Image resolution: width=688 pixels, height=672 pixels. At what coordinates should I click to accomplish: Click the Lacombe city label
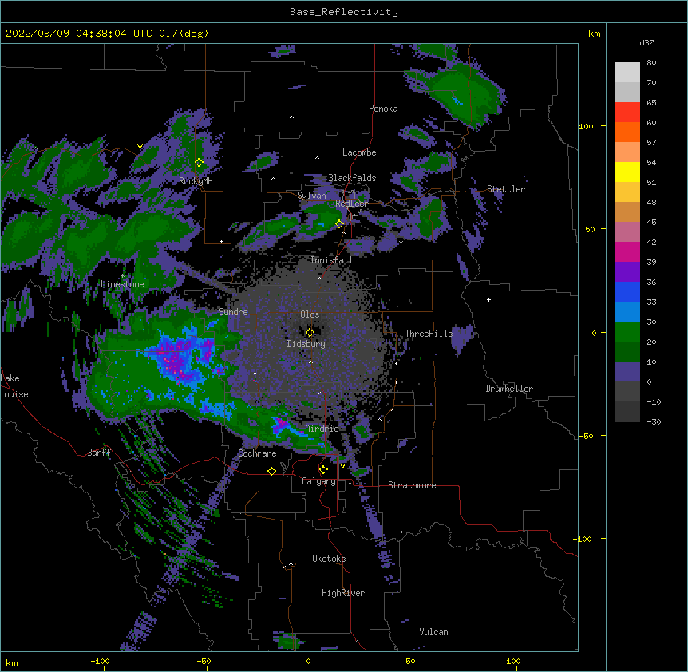click(x=359, y=152)
